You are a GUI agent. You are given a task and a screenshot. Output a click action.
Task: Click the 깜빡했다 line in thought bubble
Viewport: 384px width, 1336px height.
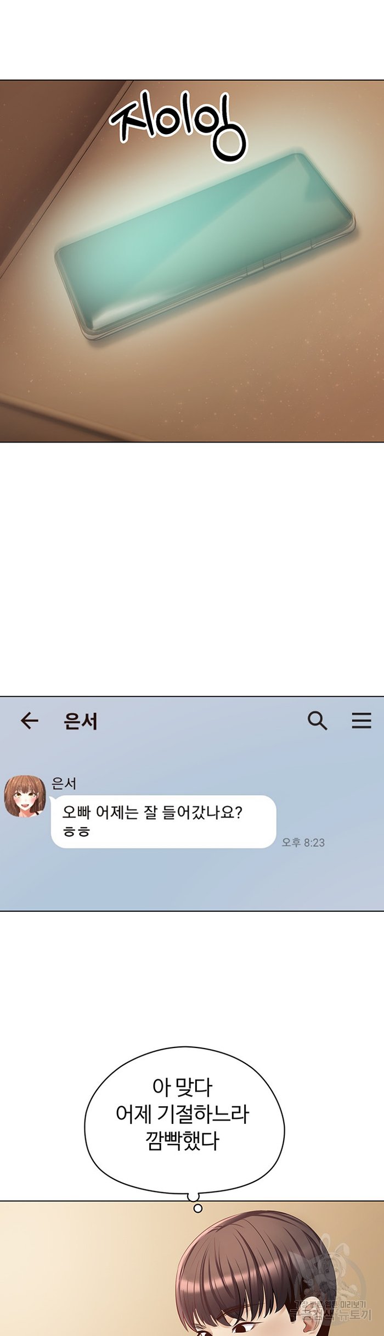(183, 1140)
